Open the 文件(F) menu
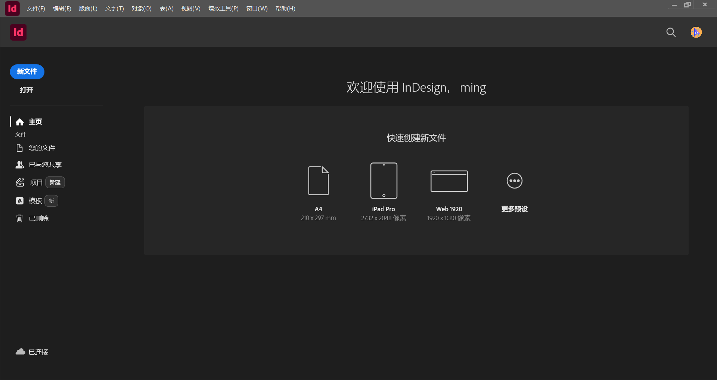The width and height of the screenshot is (717, 380). click(35, 8)
